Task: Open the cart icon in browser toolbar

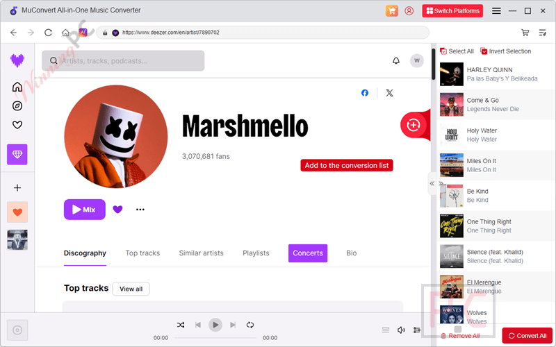Action: [525, 33]
